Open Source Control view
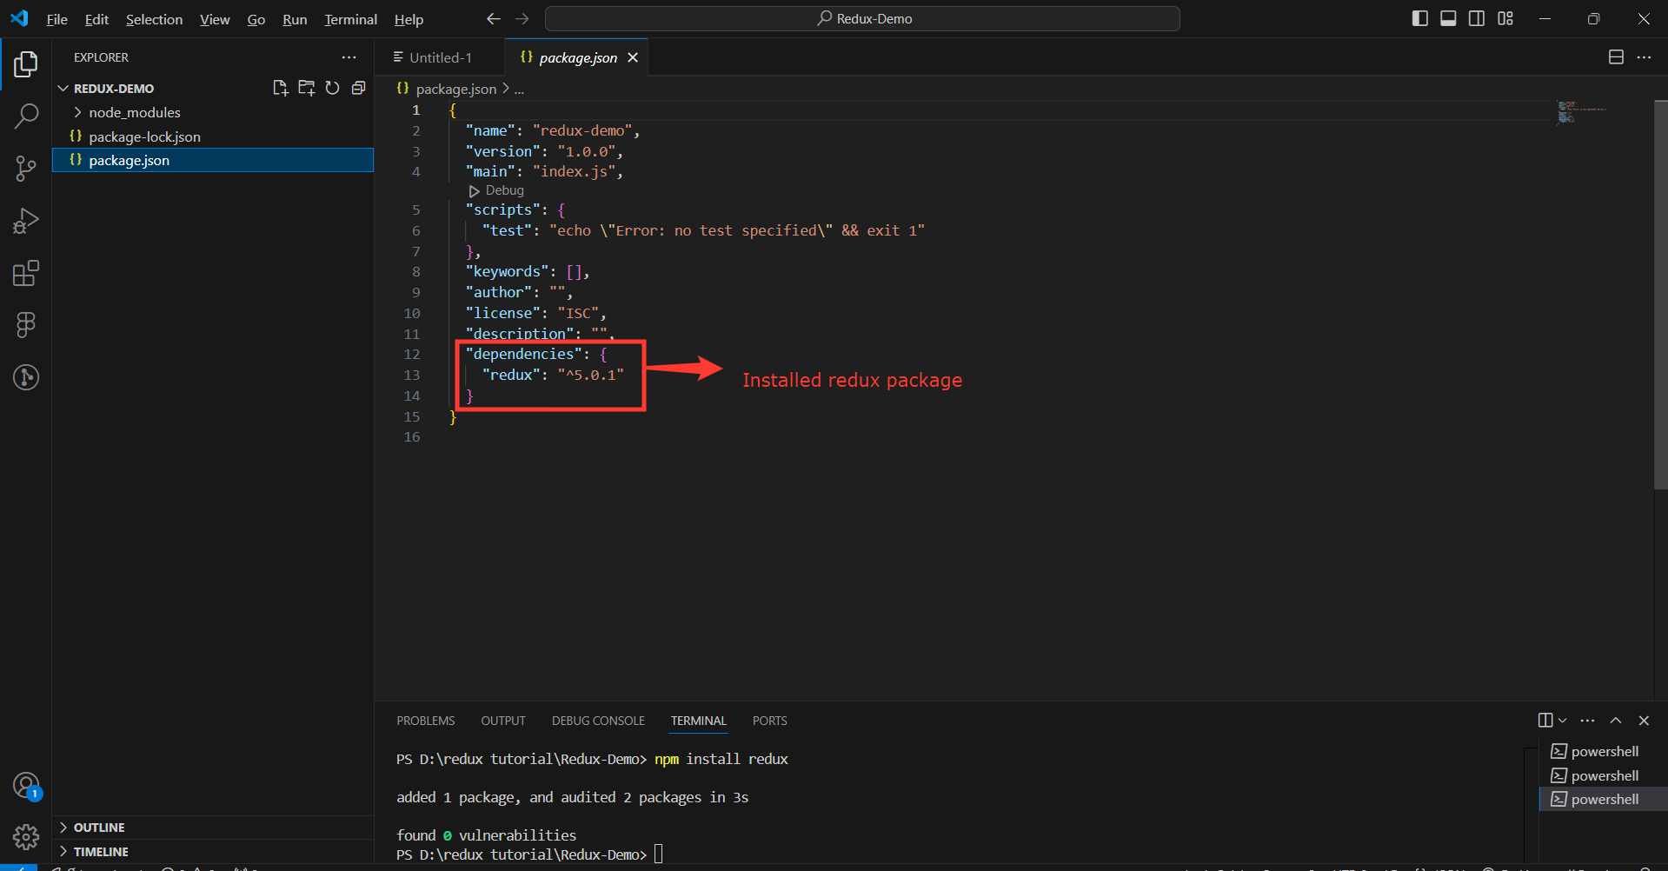This screenshot has height=871, width=1668. coord(26,169)
